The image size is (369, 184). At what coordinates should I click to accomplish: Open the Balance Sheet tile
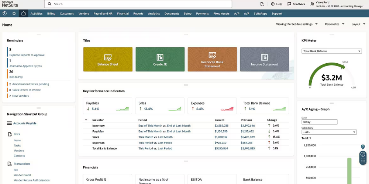pyautogui.click(x=108, y=59)
